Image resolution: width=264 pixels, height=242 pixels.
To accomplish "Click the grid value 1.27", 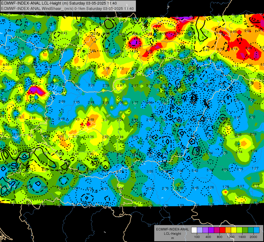I will point(255,168).
